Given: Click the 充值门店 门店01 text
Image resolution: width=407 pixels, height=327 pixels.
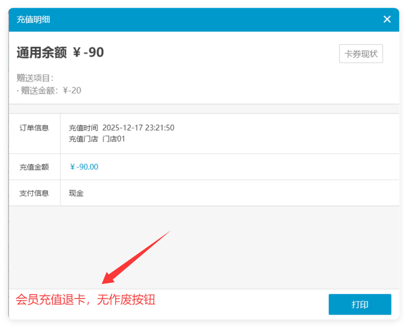Looking at the screenshot, I should click(97, 139).
